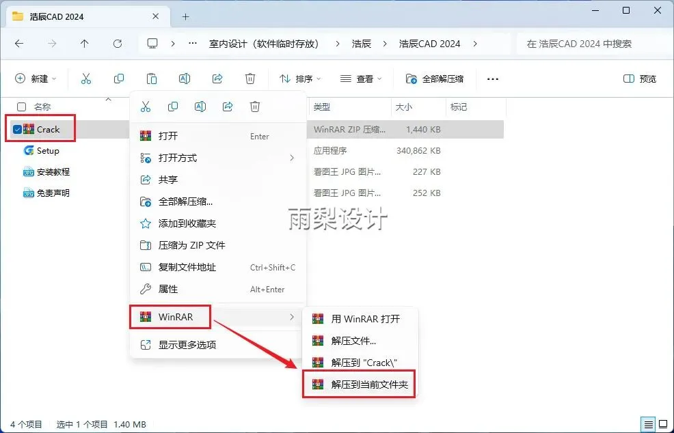
Task: Click the Setup application icon
Action: (29, 150)
